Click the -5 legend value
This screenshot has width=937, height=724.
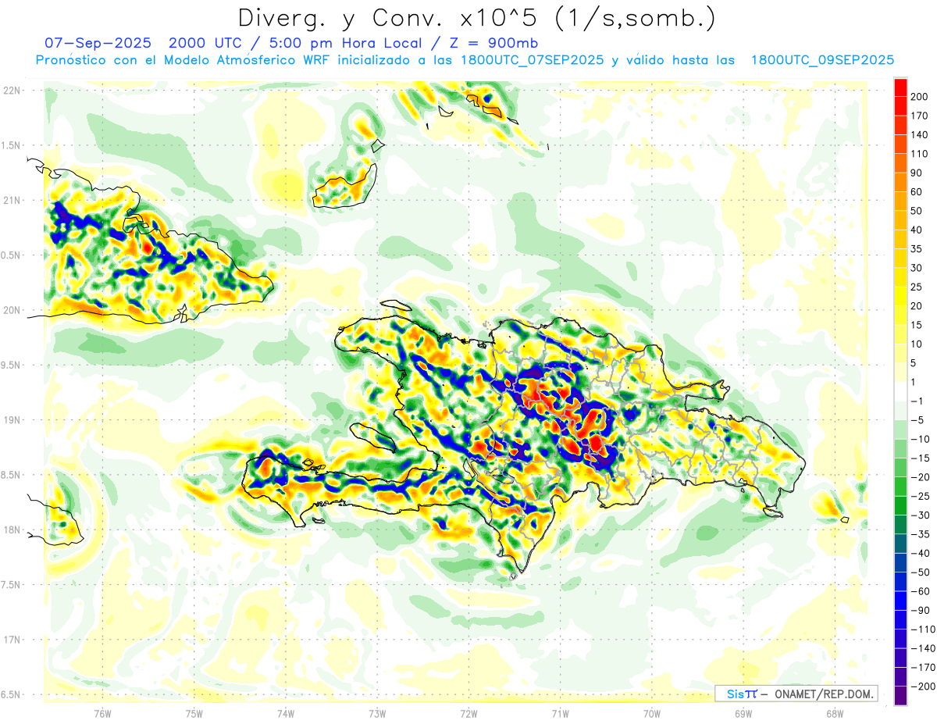(x=917, y=420)
